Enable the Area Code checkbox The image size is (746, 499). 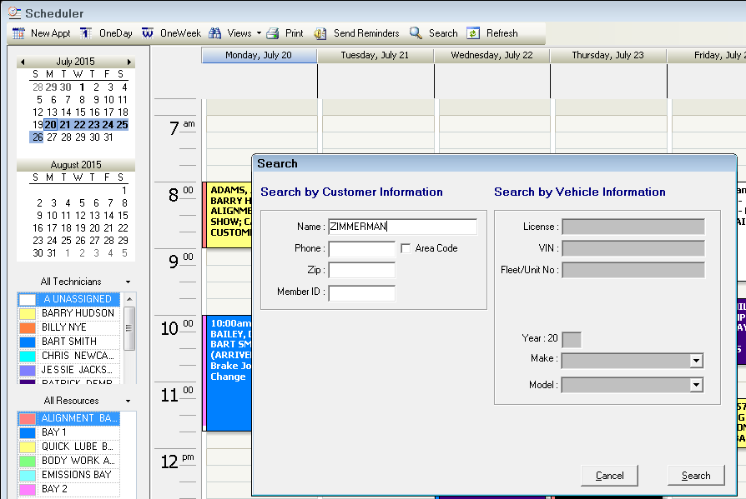click(x=406, y=248)
